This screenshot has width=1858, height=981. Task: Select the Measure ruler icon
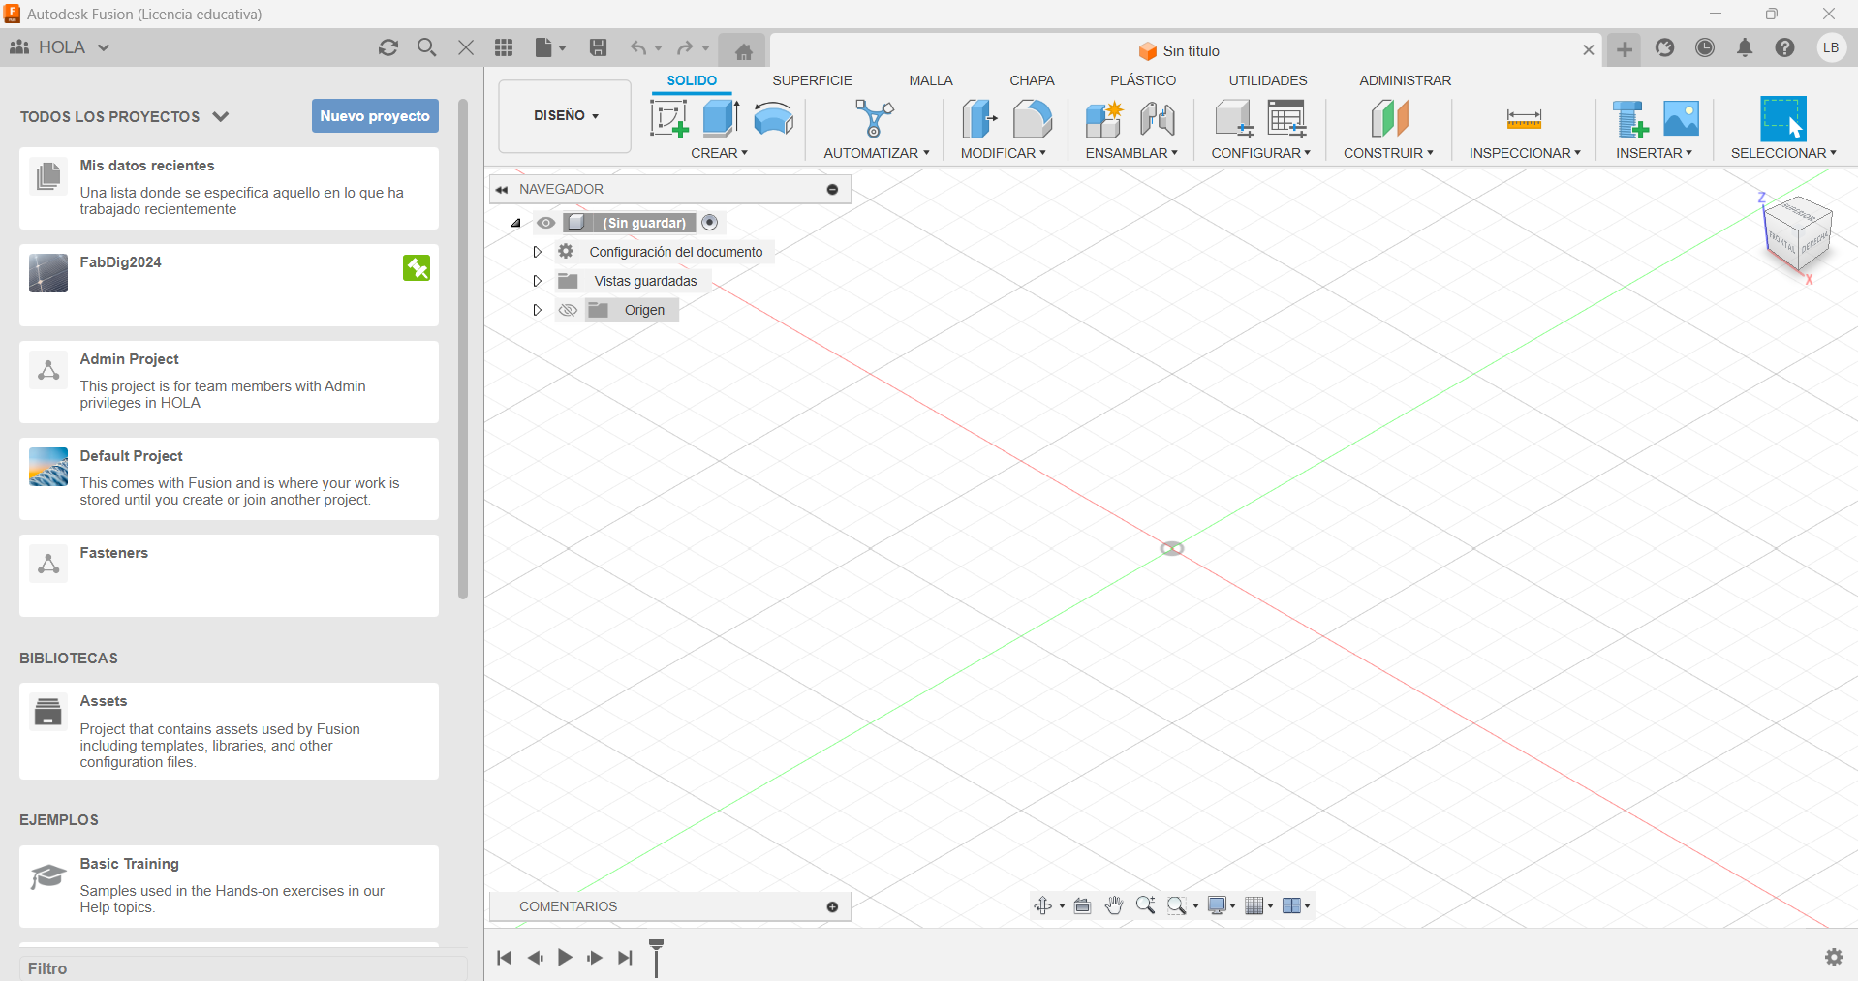1524,119
